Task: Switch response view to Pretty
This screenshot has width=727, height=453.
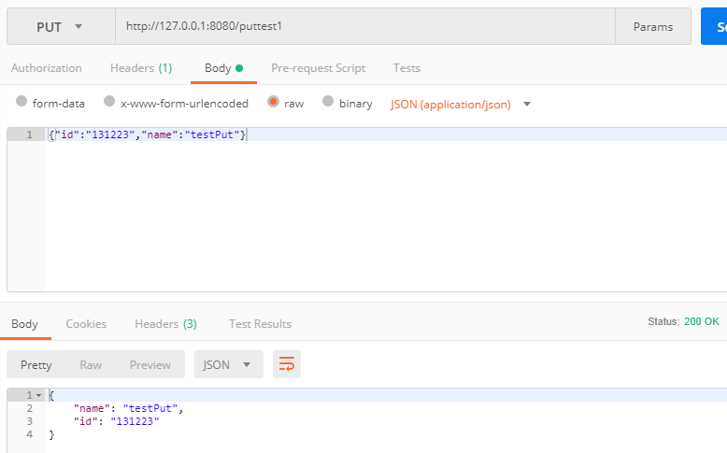Action: (36, 365)
